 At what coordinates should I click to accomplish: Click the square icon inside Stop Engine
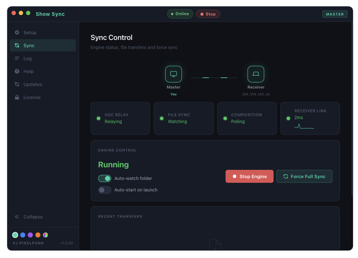click(235, 176)
